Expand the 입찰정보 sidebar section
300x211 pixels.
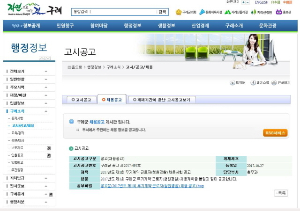(x=45, y=103)
